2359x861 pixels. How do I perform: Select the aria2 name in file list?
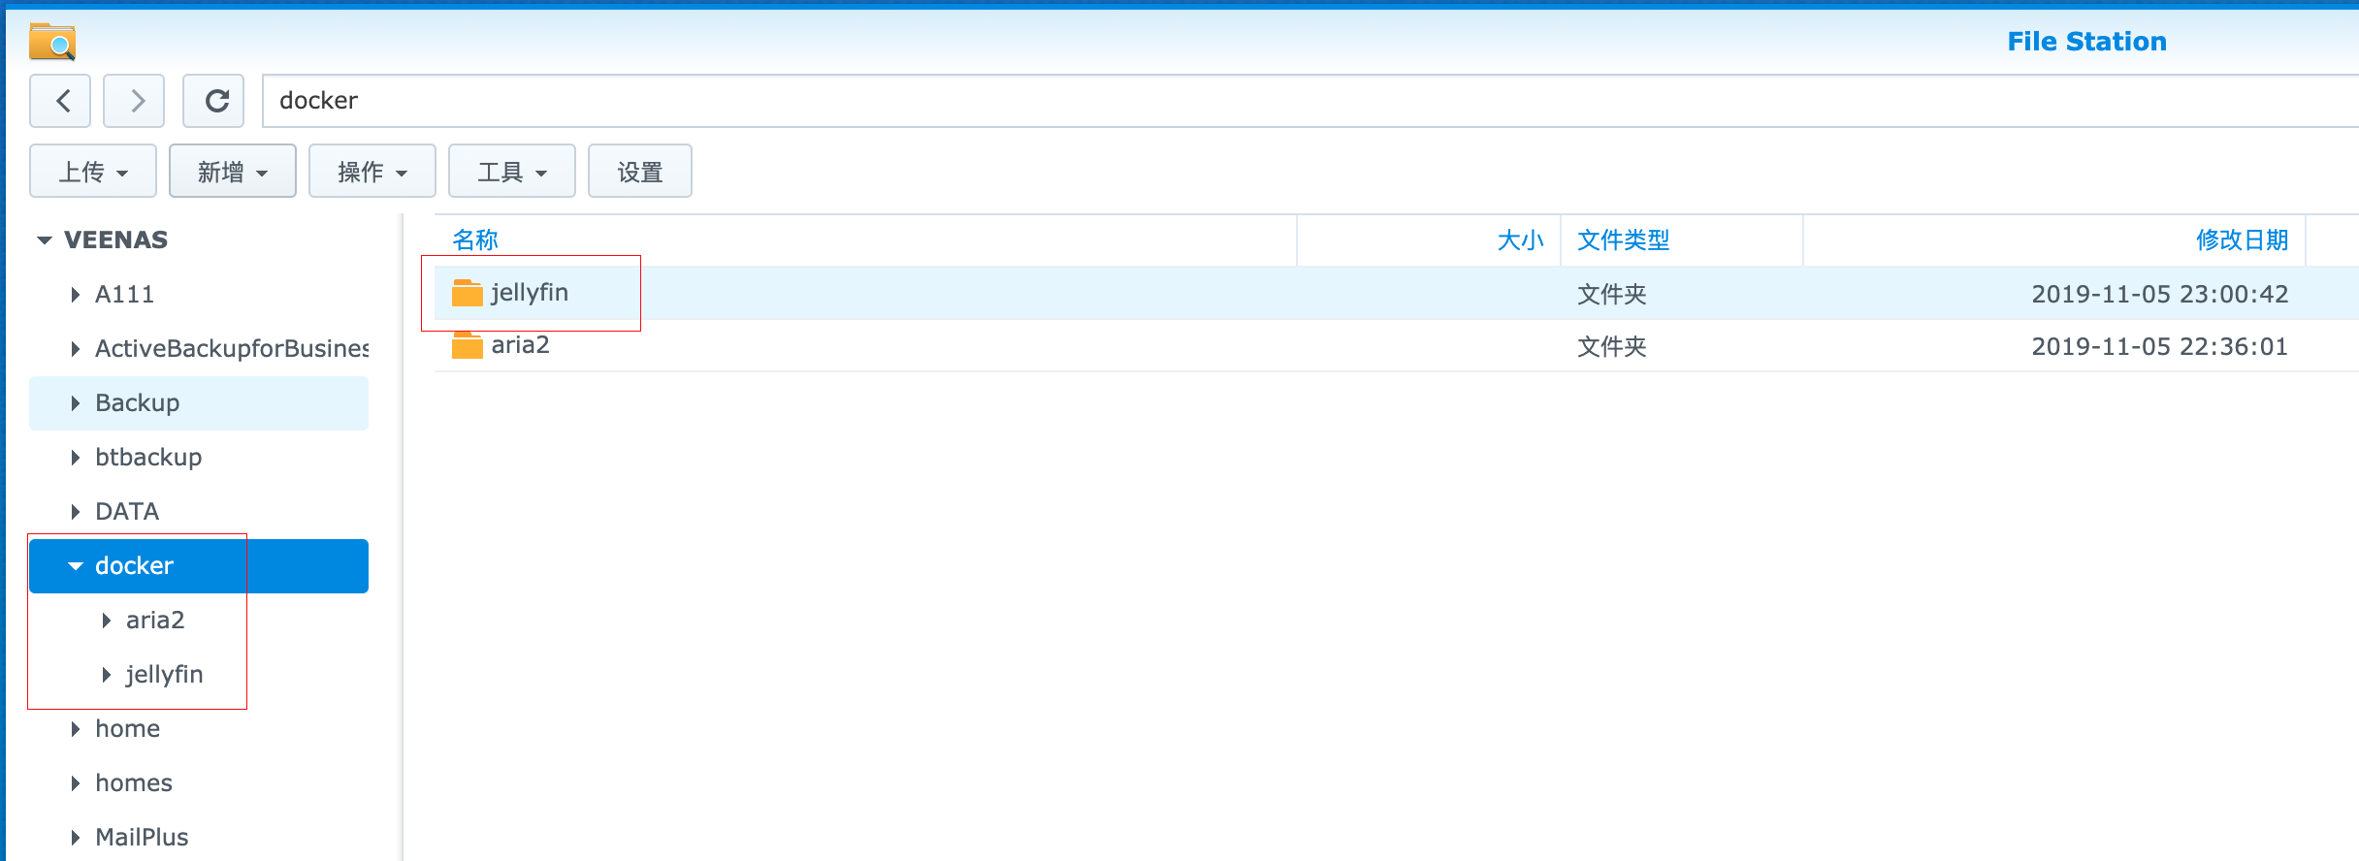[521, 345]
